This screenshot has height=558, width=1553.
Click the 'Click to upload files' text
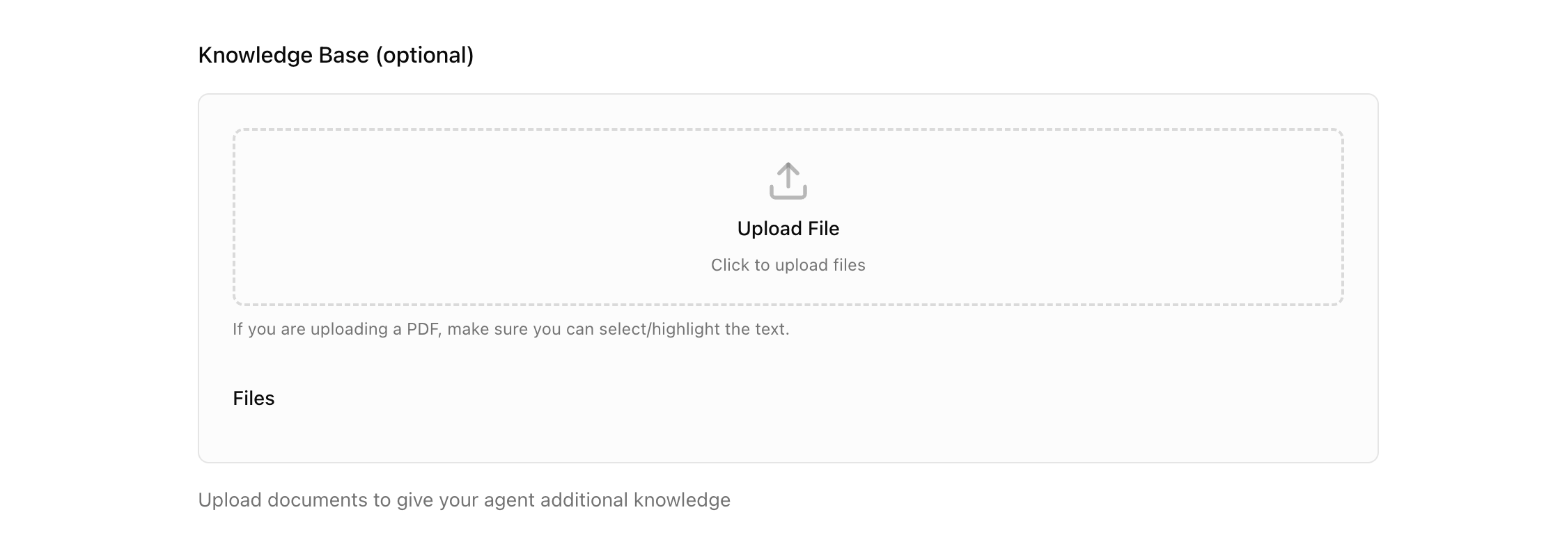coord(788,265)
